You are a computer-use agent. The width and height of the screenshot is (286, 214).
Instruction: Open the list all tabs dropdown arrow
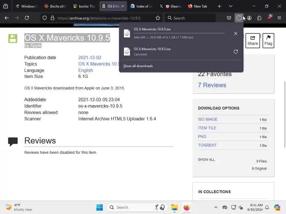pyautogui.click(x=230, y=6)
